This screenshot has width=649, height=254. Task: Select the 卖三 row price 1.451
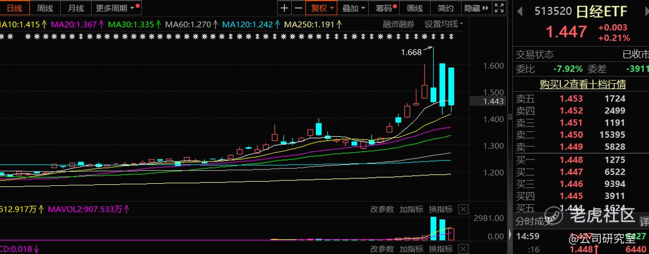point(571,123)
